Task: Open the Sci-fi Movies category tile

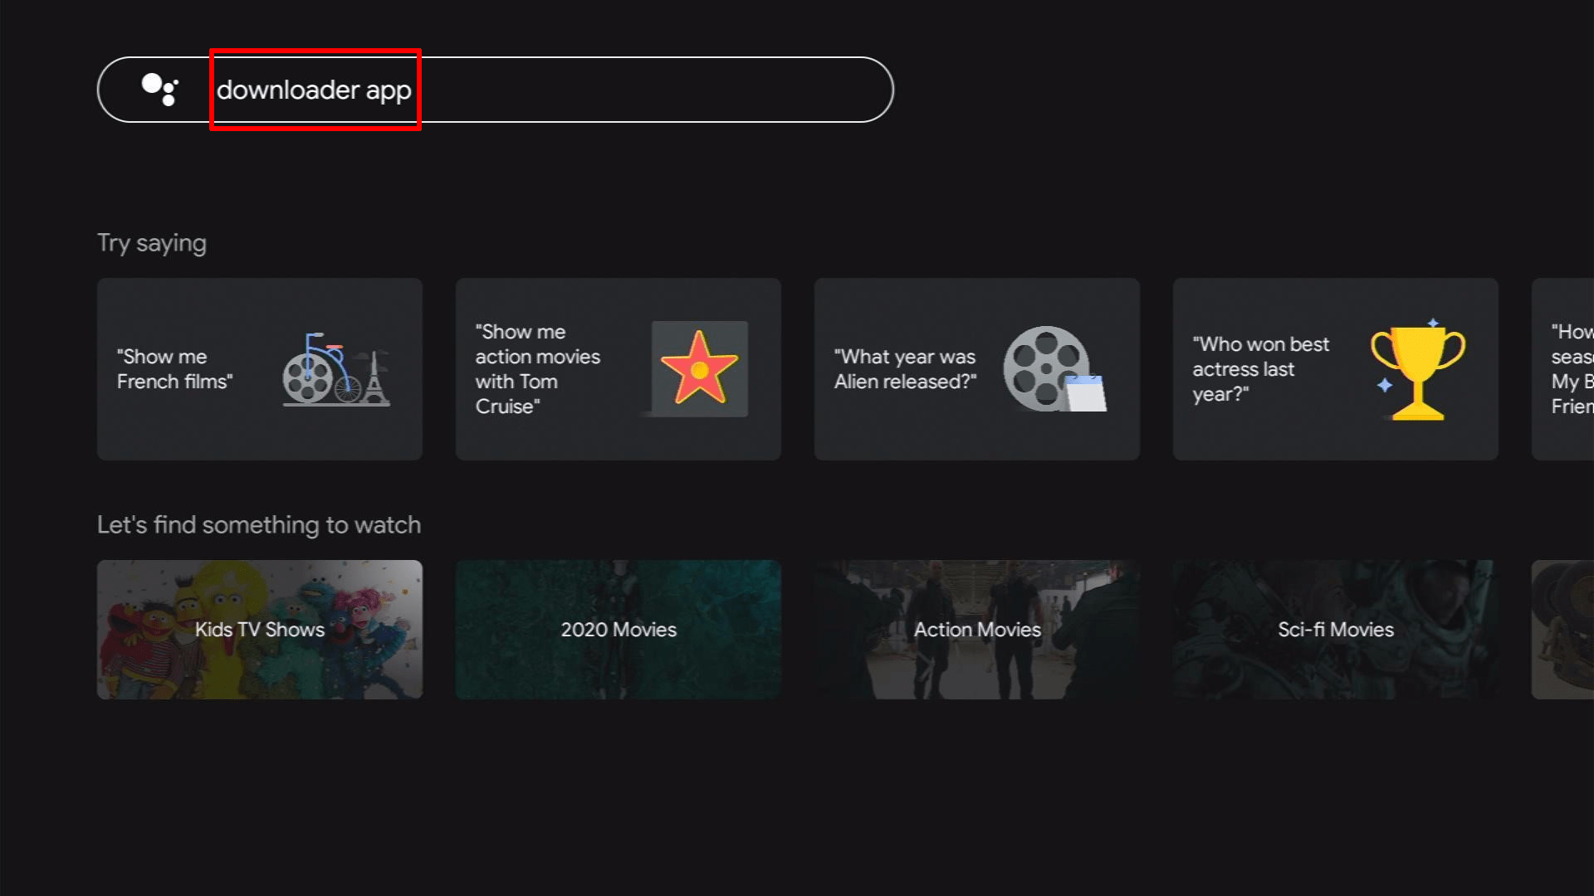Action: [1336, 630]
